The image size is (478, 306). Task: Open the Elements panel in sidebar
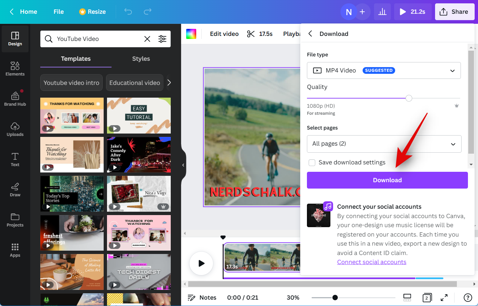click(15, 69)
